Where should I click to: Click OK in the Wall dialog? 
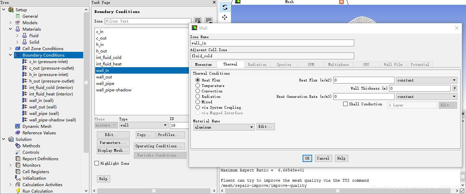coord(307,158)
